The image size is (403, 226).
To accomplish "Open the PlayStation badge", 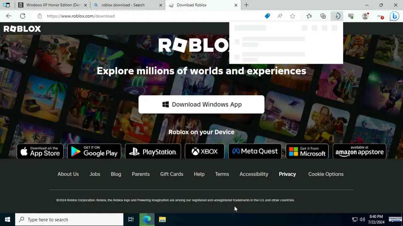I will (x=153, y=151).
